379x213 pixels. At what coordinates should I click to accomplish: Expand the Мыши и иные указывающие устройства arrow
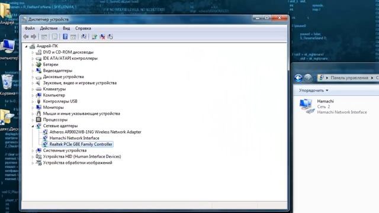(x=33, y=114)
